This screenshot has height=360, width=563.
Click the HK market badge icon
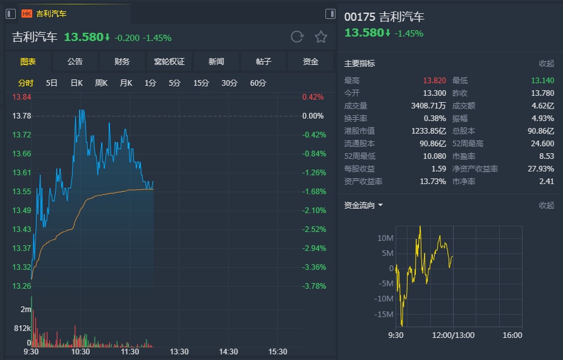27,13
